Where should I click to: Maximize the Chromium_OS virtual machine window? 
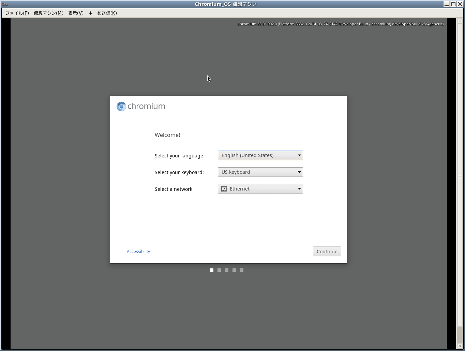pyautogui.click(x=453, y=4)
